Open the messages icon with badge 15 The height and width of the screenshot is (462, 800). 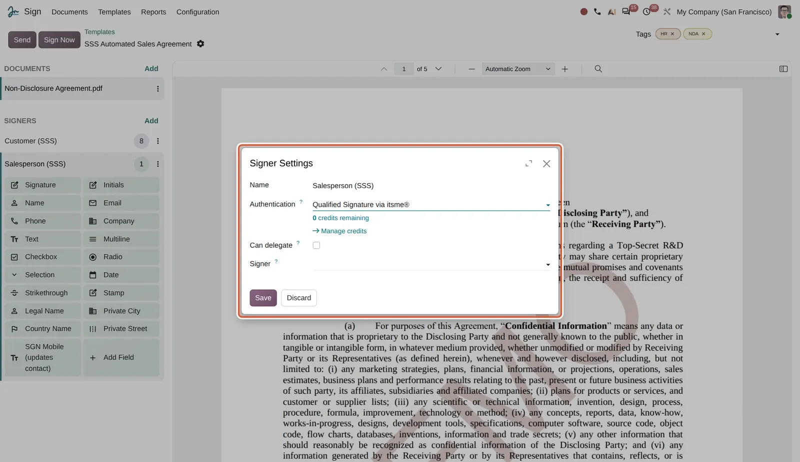point(626,12)
